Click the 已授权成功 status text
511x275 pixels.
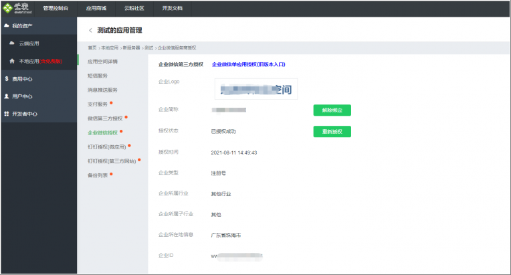click(x=223, y=131)
